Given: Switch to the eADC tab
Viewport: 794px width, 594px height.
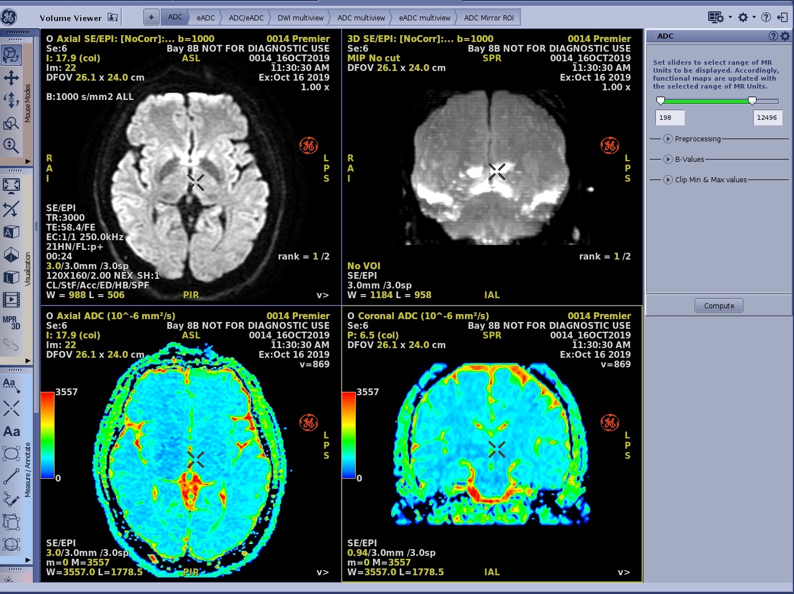Looking at the screenshot, I should [x=206, y=18].
